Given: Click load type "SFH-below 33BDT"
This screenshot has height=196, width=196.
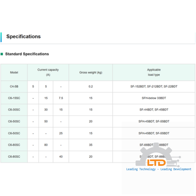Looking at the screenshot, I should tap(154, 98).
